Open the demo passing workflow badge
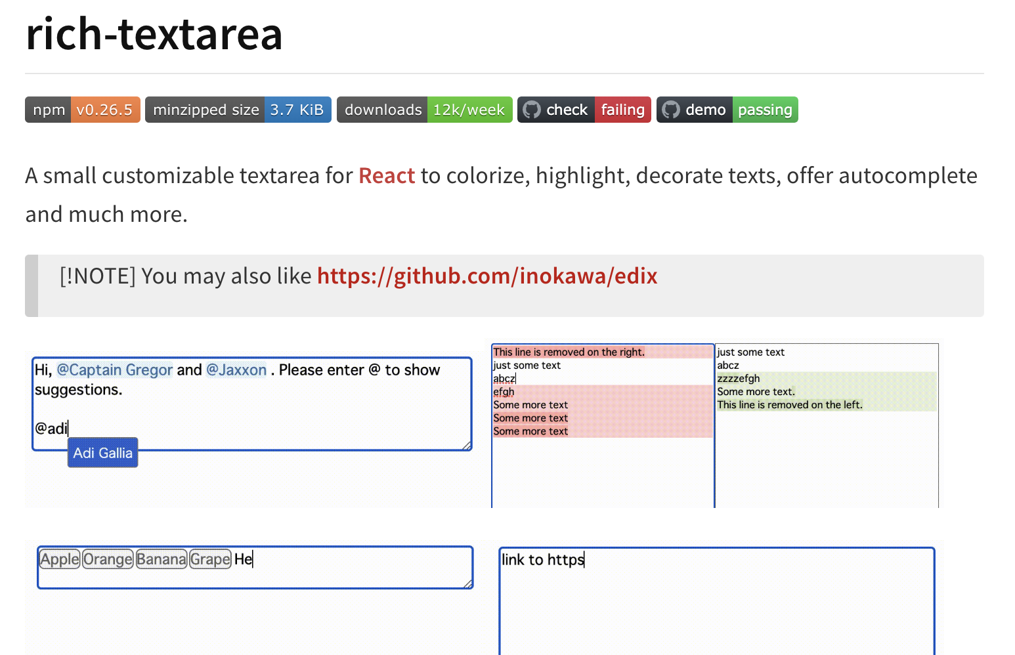The height and width of the screenshot is (655, 1015). pyautogui.click(x=727, y=110)
